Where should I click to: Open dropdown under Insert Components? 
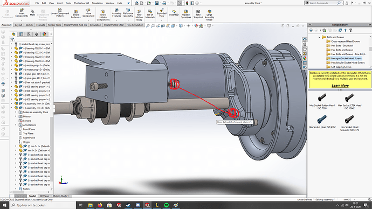[22, 20]
